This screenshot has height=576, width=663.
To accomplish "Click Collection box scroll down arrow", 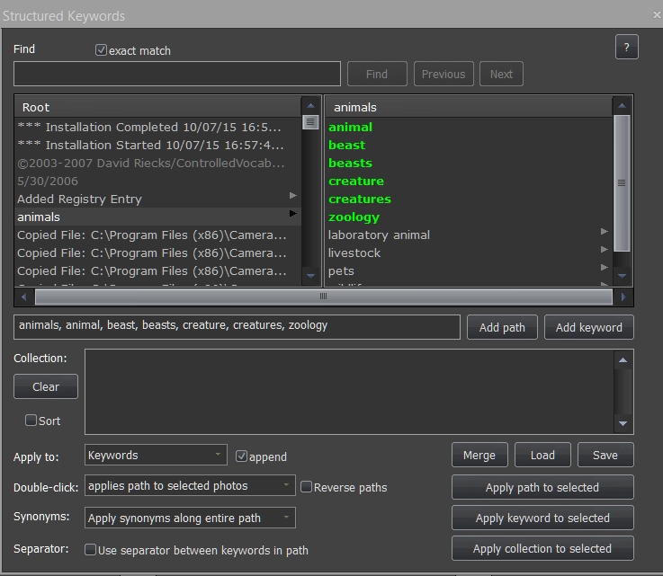I will coord(623,423).
